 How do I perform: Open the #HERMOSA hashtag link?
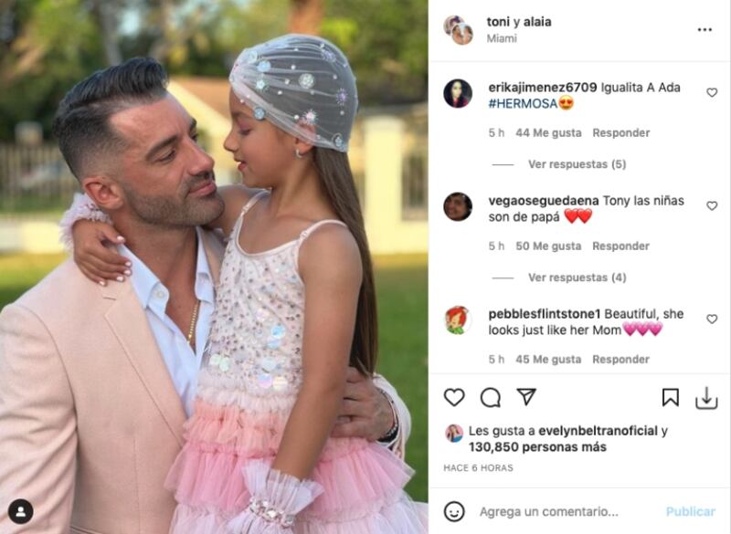(x=523, y=104)
